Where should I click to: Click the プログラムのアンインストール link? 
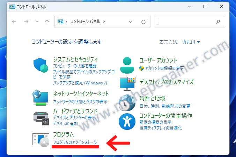click(x=75, y=142)
